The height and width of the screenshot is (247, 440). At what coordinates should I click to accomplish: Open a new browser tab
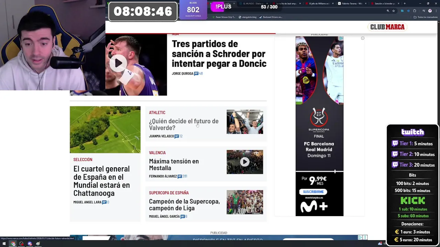click(405, 3)
